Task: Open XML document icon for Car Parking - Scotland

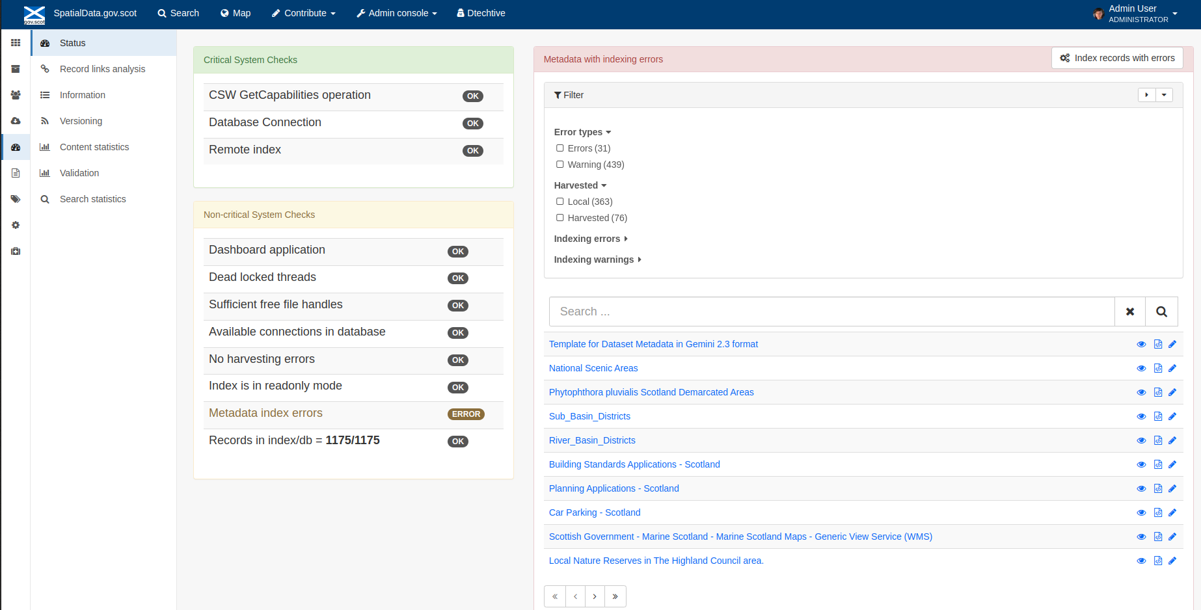Action: coord(1158,512)
